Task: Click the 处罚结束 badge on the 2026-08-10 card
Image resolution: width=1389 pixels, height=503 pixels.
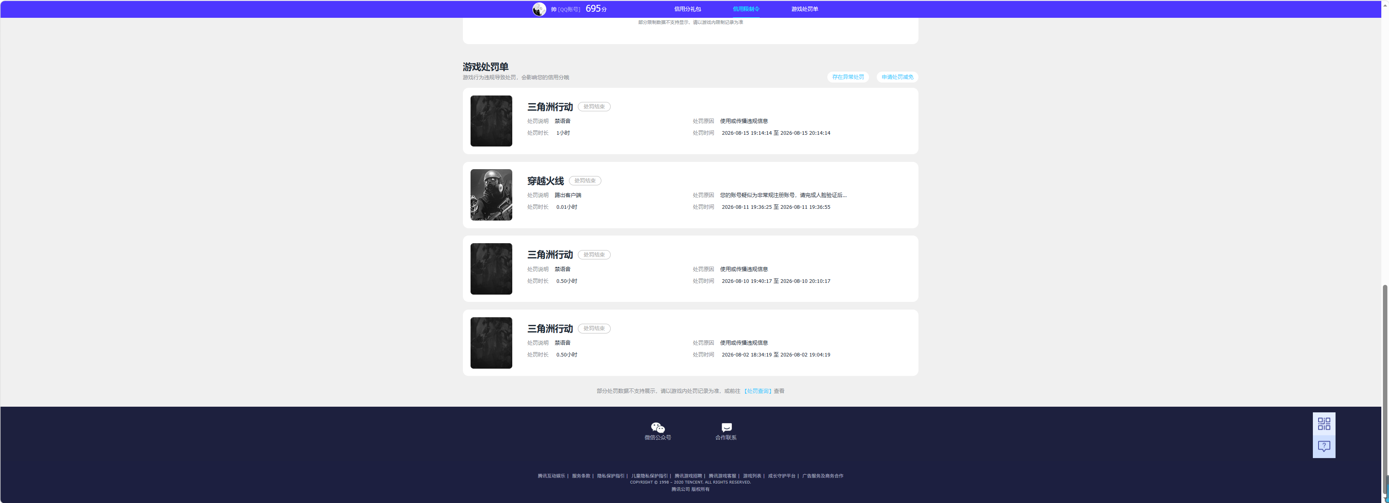Action: click(594, 255)
